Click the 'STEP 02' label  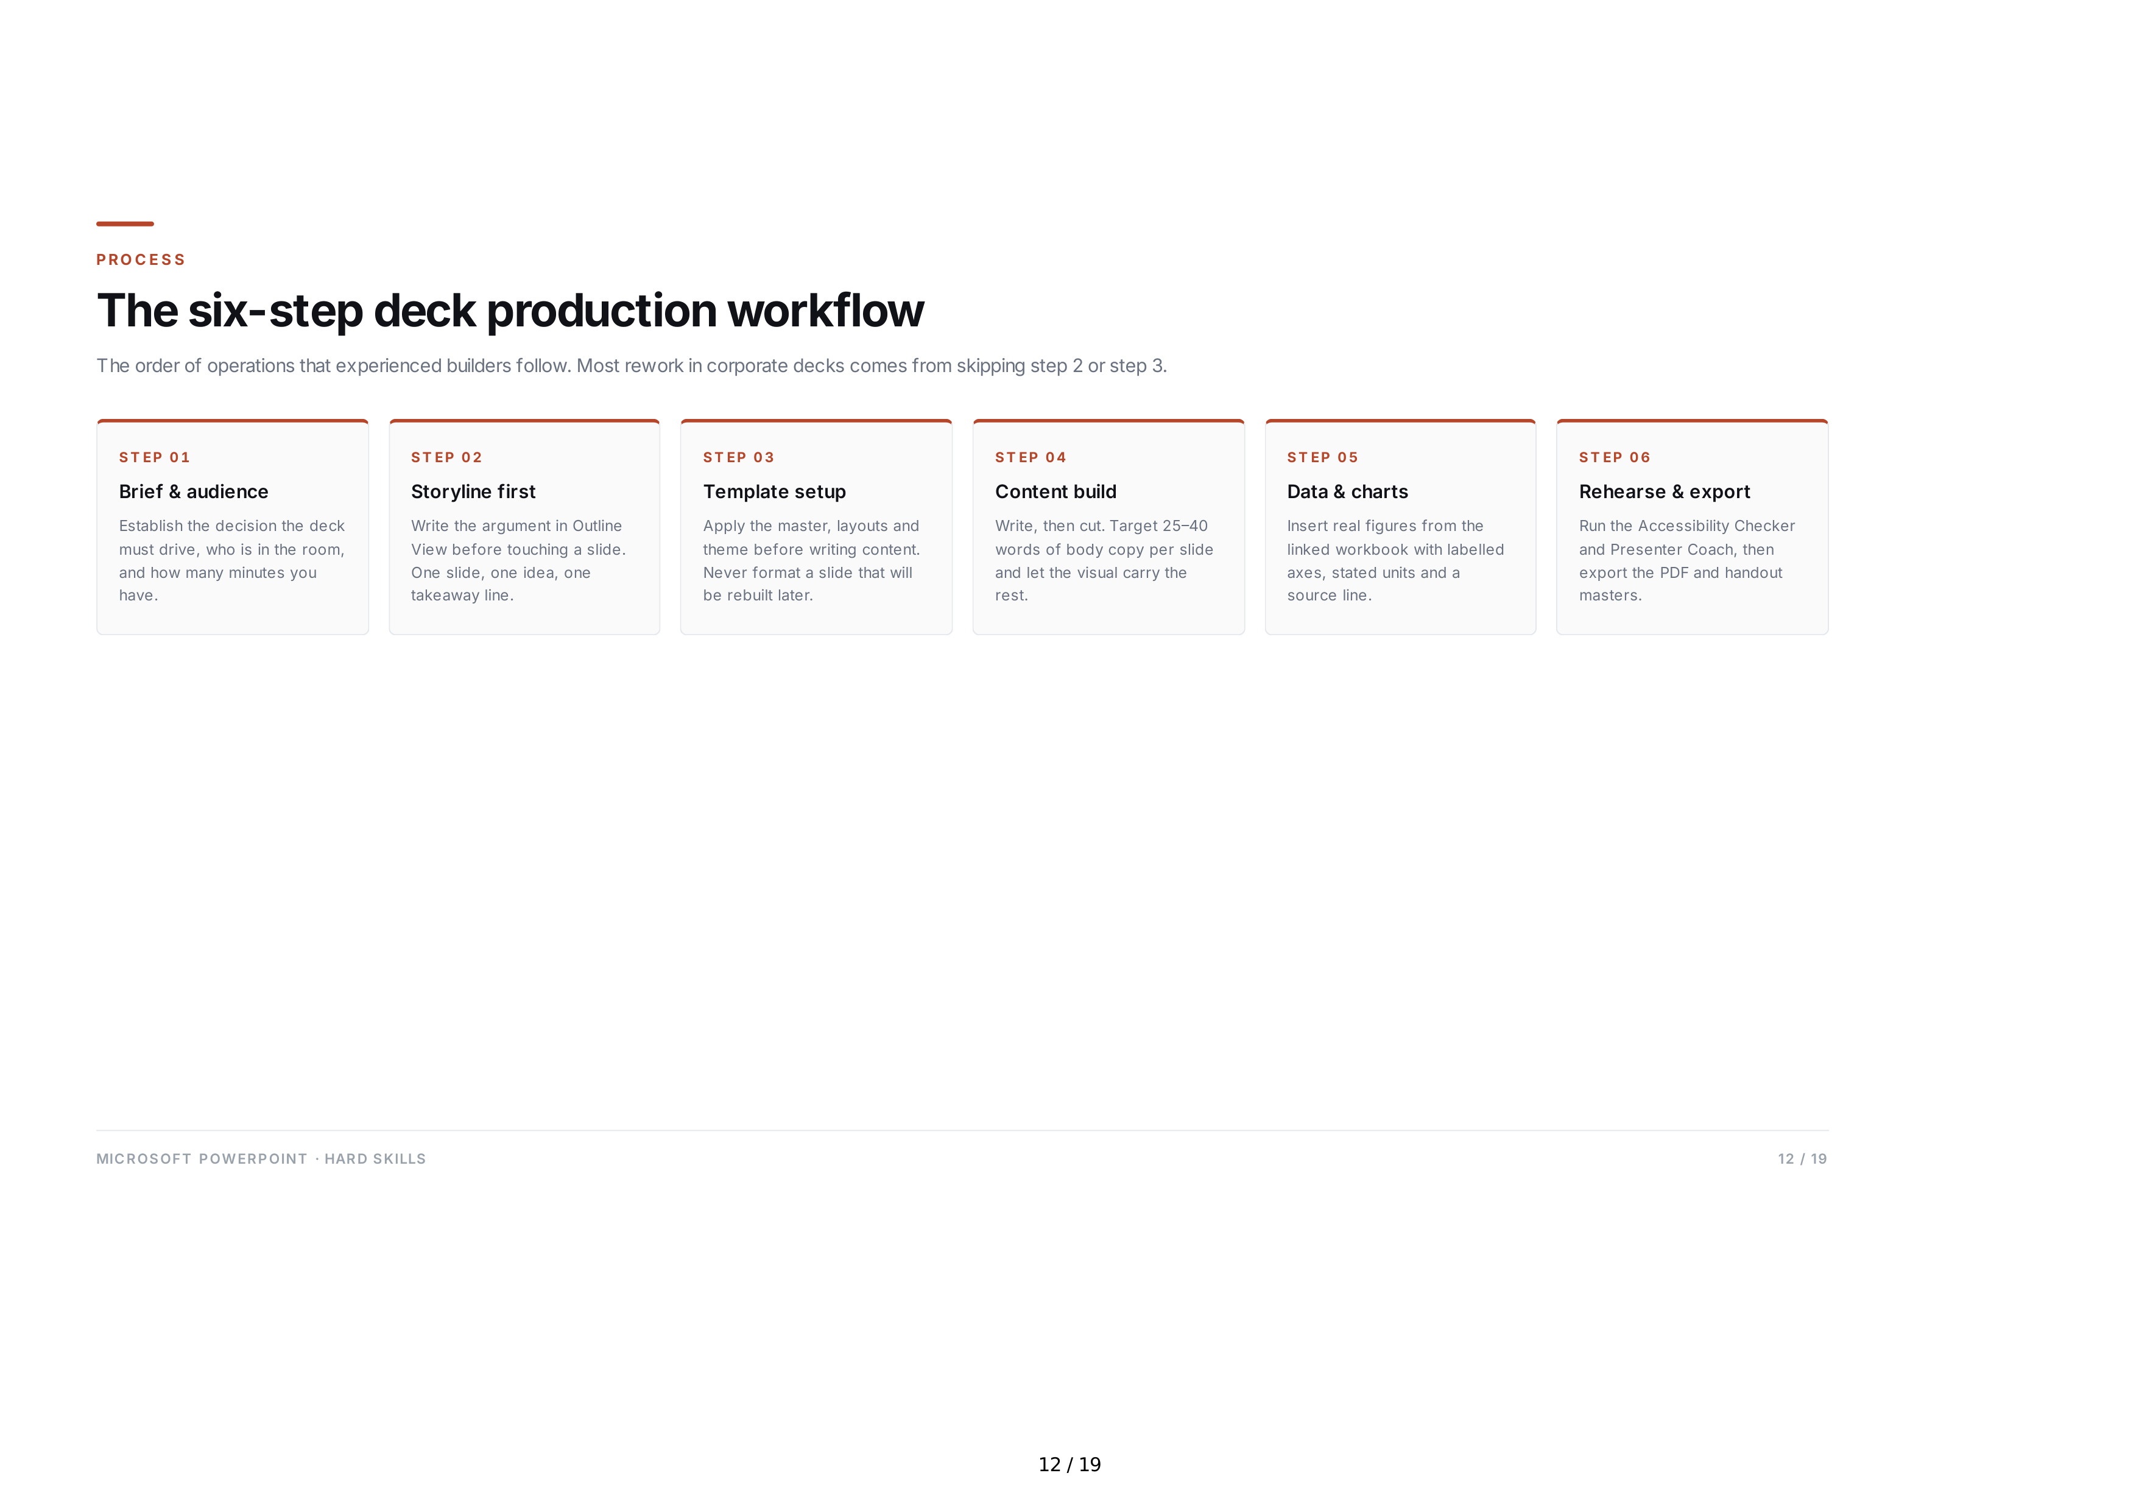click(447, 457)
